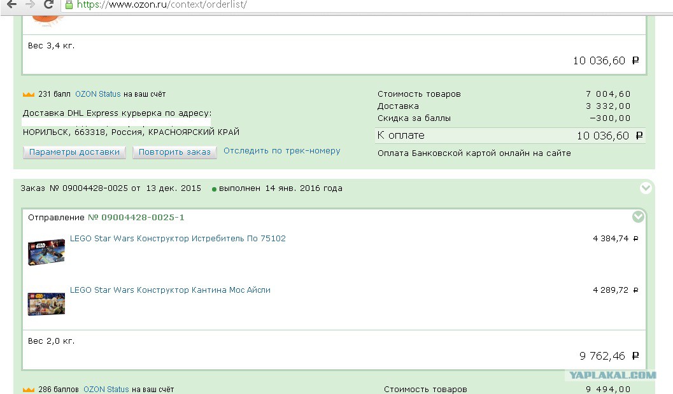Click the browser forward arrow
Viewport: 673px width, 394px height.
[x=30, y=4]
